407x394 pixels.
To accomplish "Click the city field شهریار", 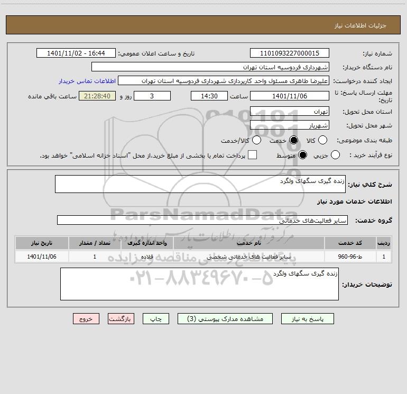I will pos(290,125).
